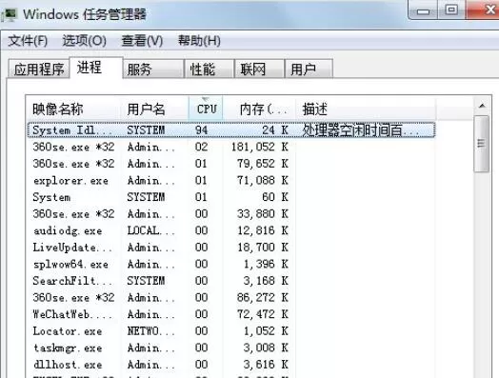
Task: Open the 选项(O) menu
Action: pos(85,41)
